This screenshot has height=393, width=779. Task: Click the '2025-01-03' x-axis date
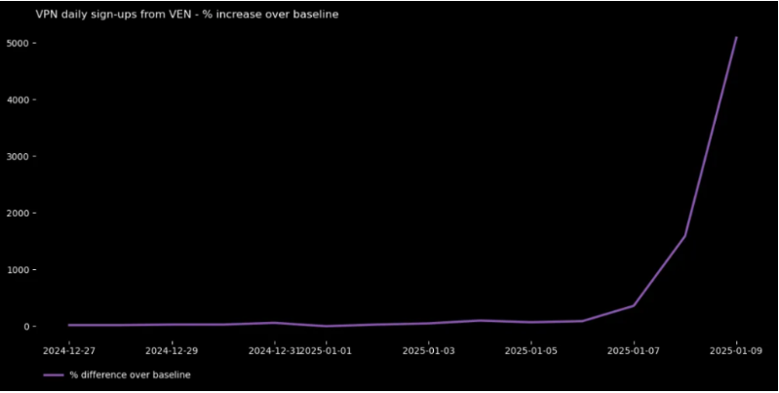click(429, 351)
